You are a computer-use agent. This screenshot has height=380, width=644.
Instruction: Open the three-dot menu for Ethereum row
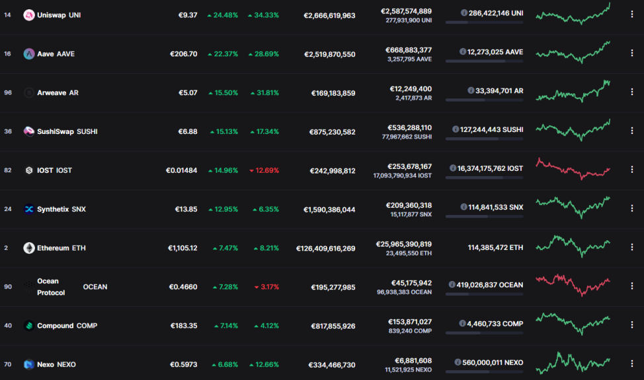[x=631, y=247]
